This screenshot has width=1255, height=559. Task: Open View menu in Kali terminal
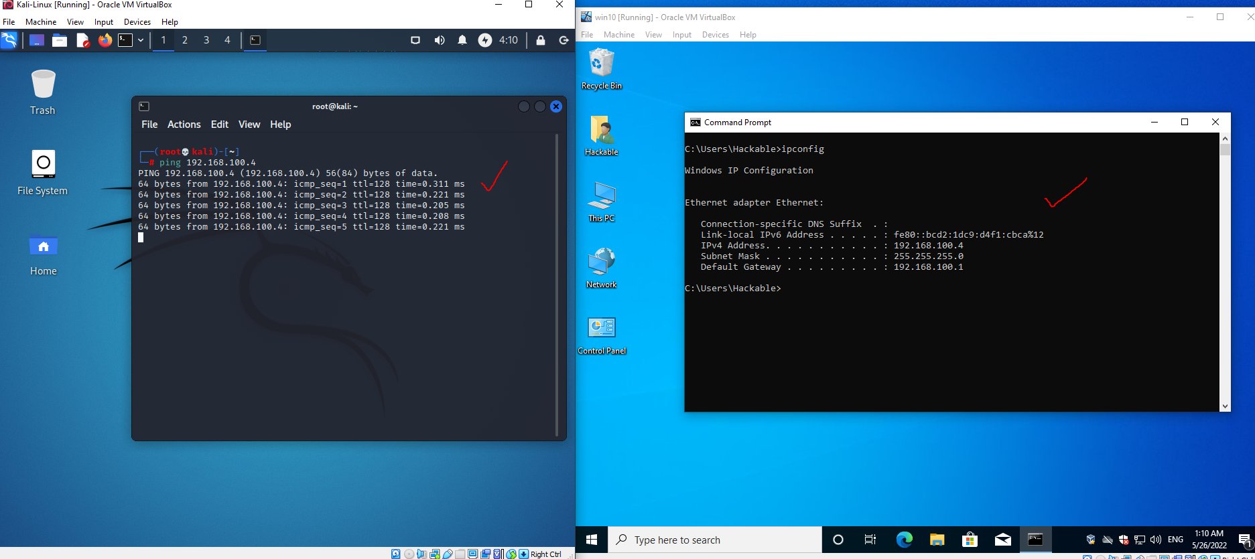coord(249,125)
